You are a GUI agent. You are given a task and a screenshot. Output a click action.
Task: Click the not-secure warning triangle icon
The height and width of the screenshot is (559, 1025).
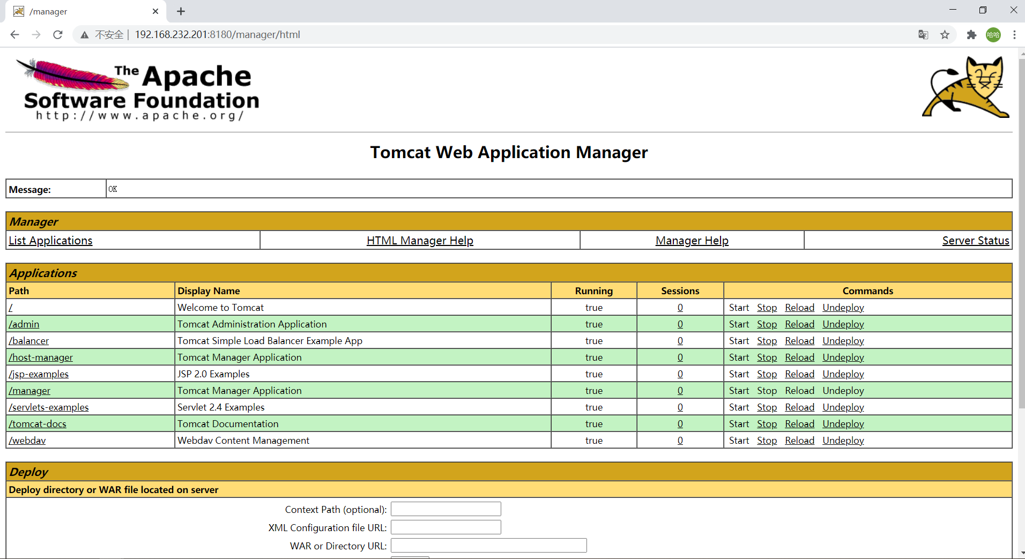[x=85, y=35]
